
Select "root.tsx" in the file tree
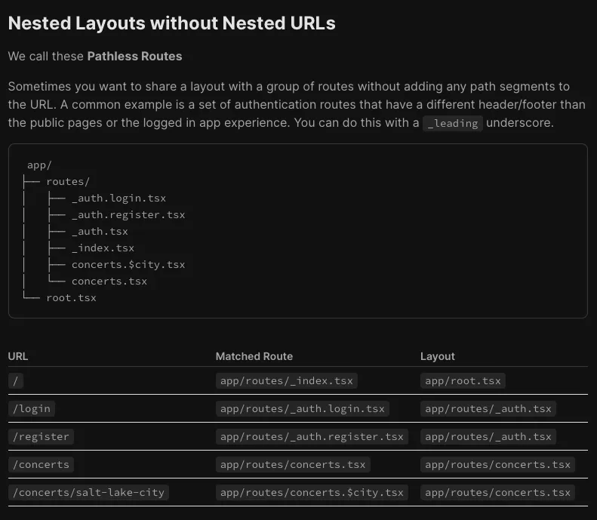[x=71, y=298]
